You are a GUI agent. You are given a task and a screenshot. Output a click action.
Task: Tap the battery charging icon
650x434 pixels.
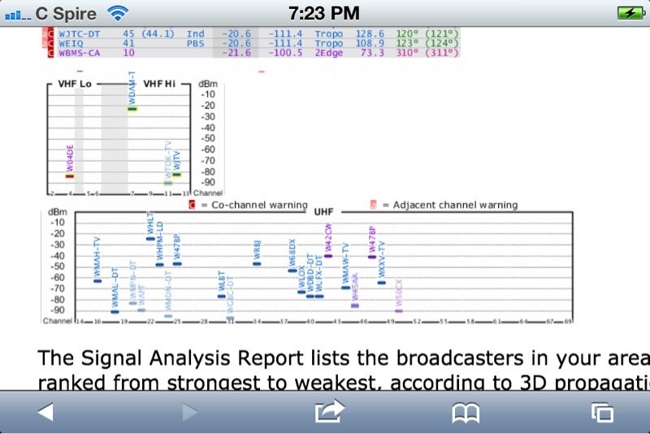[630, 13]
